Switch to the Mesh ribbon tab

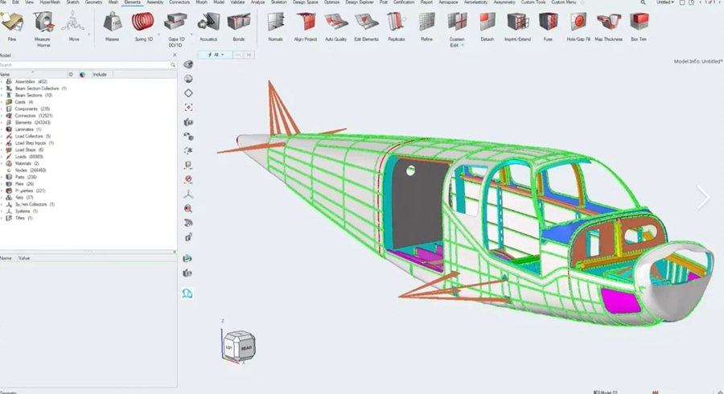[113, 2]
